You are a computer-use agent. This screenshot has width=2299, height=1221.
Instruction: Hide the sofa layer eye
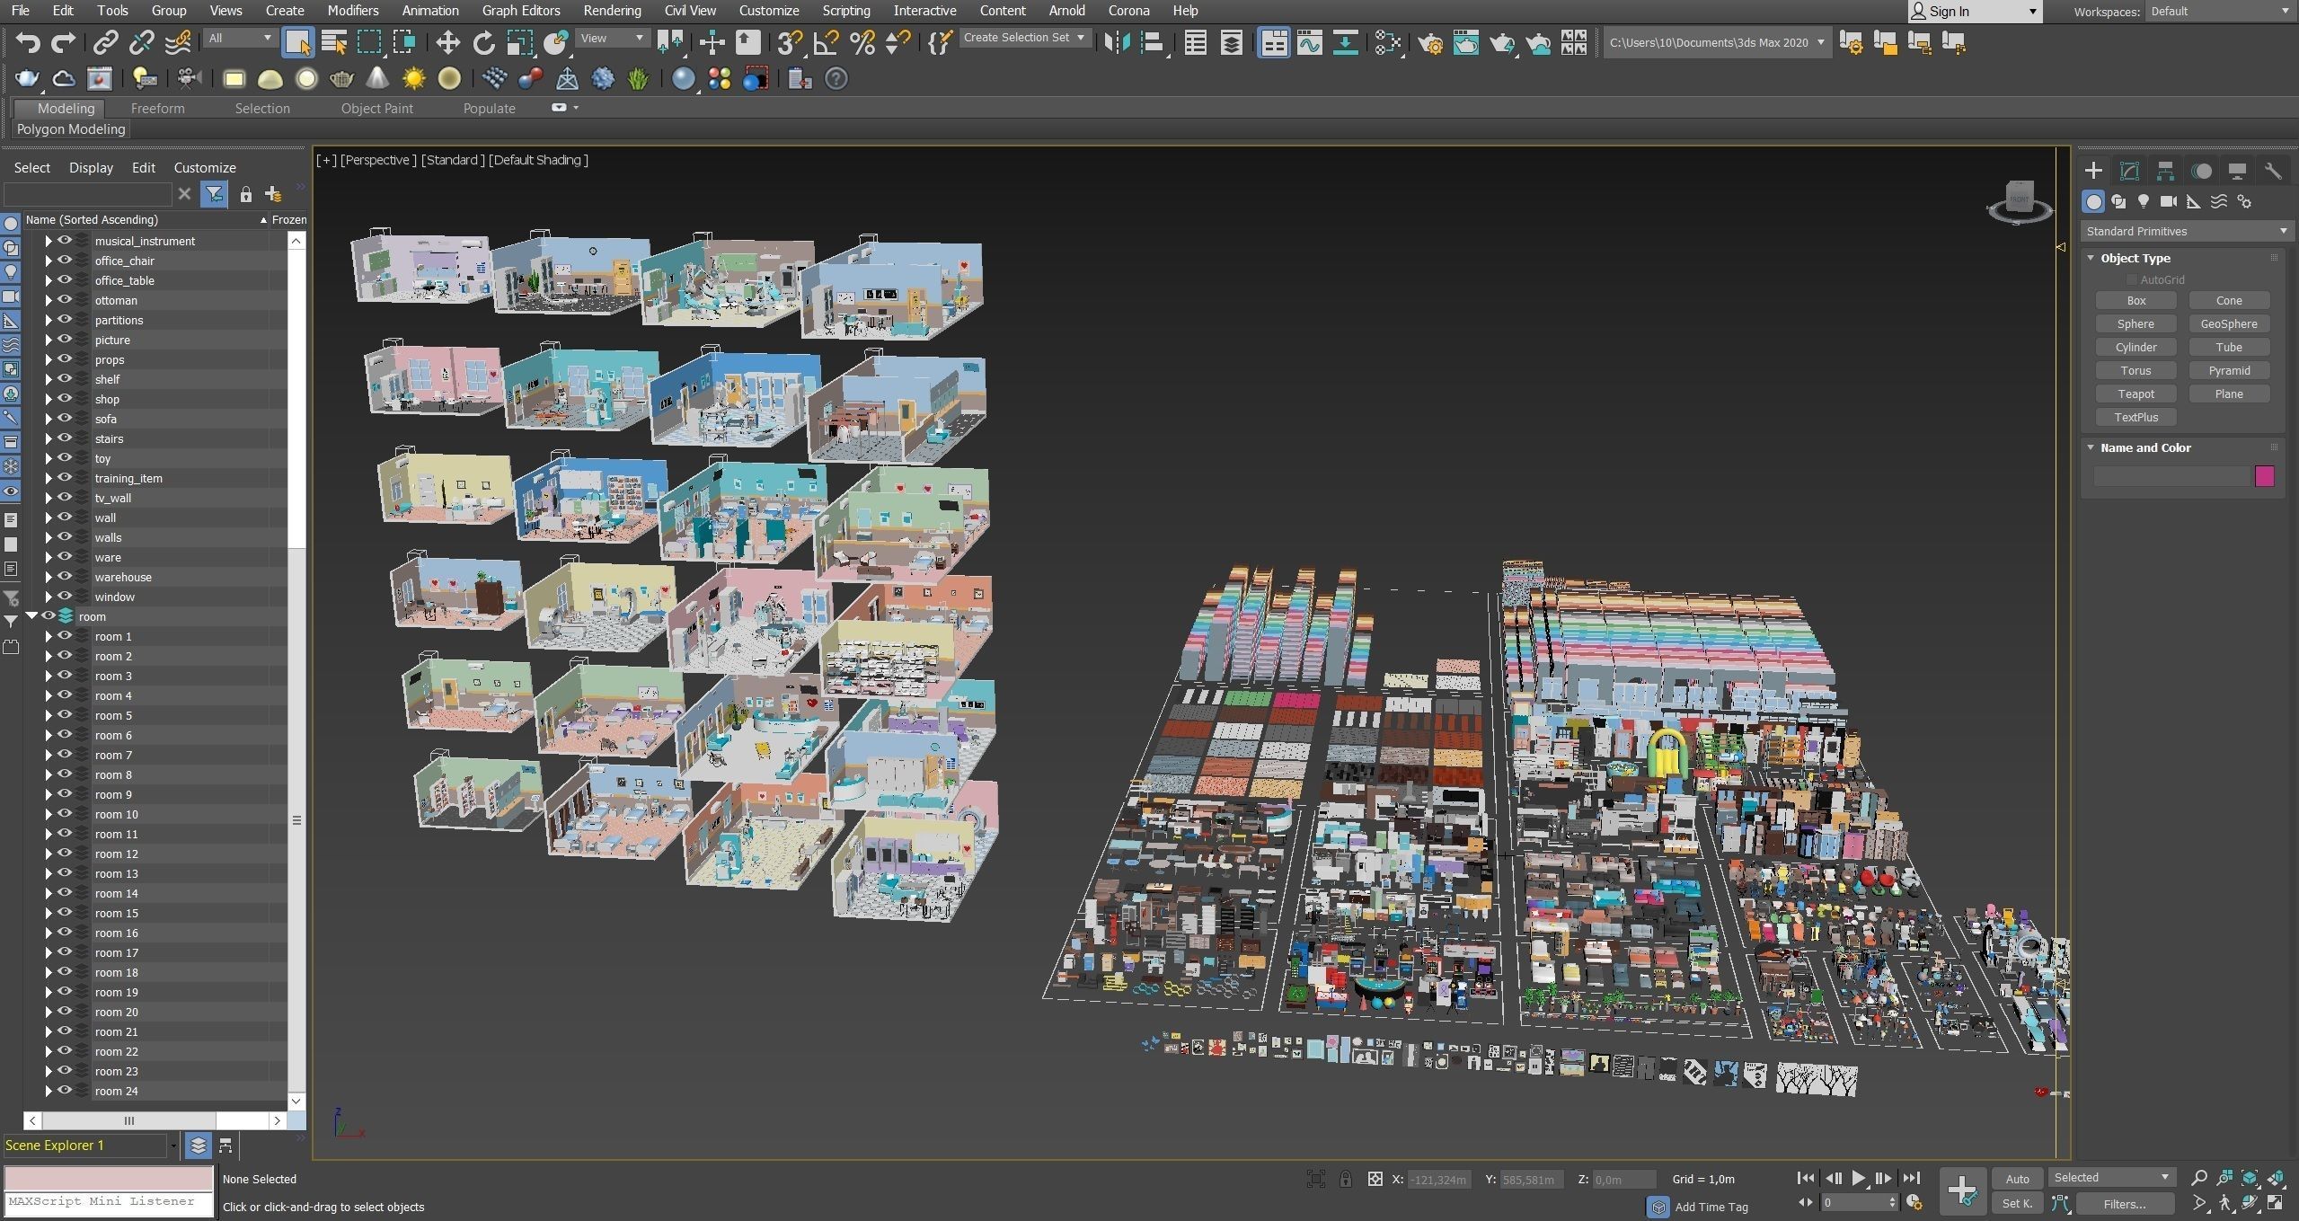[x=65, y=419]
